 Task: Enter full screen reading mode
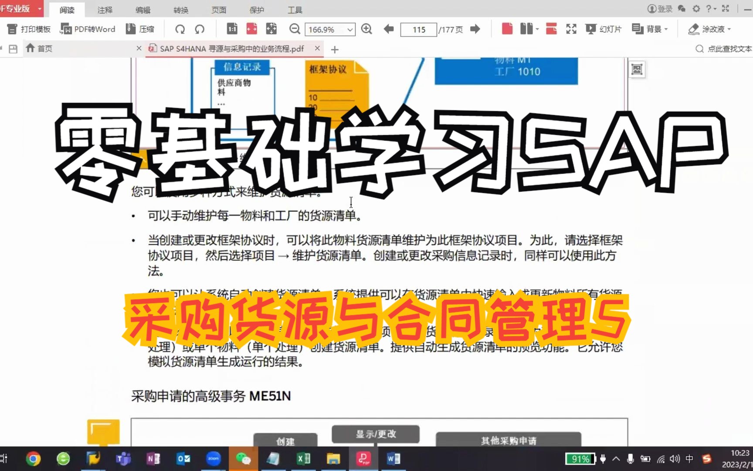click(571, 29)
